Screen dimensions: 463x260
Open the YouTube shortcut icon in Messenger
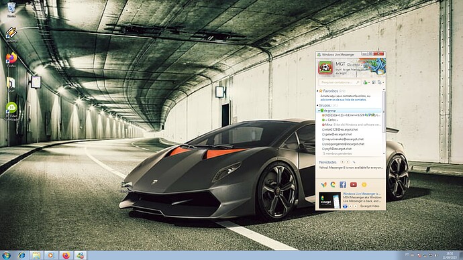[x=353, y=184]
